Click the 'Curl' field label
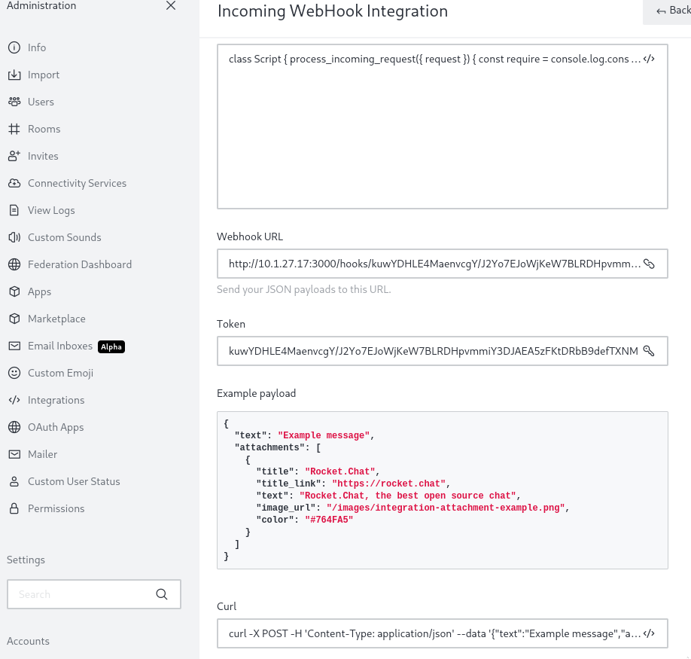This screenshot has width=691, height=659. (x=227, y=606)
